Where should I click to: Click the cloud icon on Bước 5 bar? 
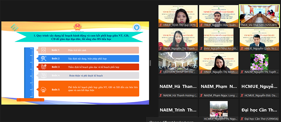point(43,90)
